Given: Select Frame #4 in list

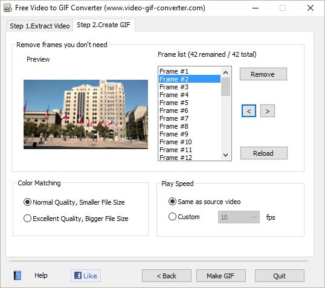Looking at the screenshot, I should pos(190,95).
